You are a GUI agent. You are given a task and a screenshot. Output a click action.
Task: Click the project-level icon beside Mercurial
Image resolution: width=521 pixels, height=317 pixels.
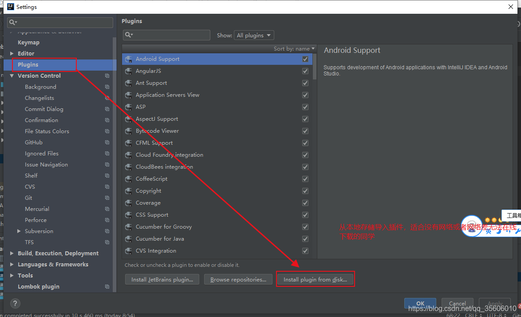click(107, 209)
